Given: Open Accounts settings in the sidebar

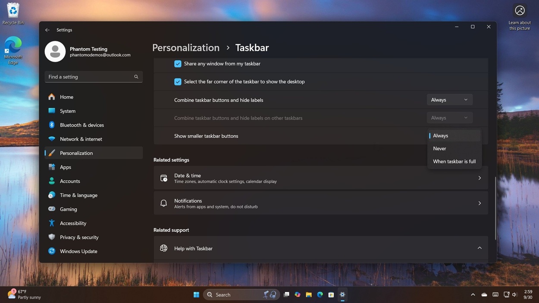Looking at the screenshot, I should coord(70,181).
